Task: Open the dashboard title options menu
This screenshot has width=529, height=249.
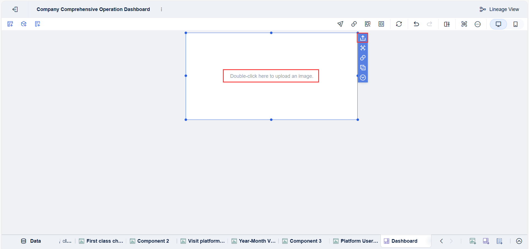Action: pyautogui.click(x=161, y=9)
